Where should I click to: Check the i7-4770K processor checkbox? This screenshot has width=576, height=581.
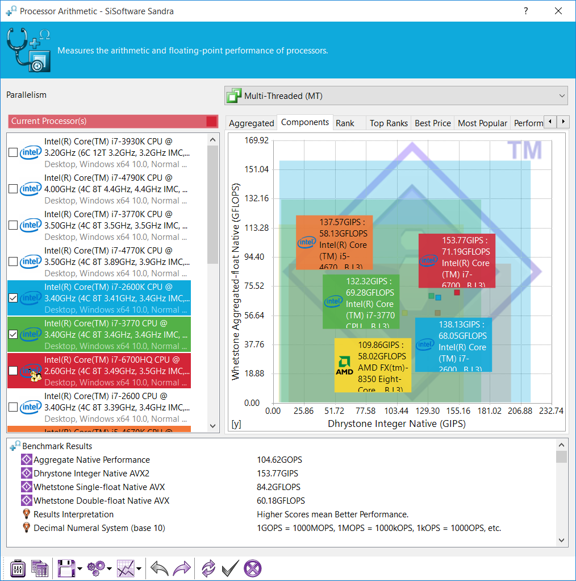13,262
